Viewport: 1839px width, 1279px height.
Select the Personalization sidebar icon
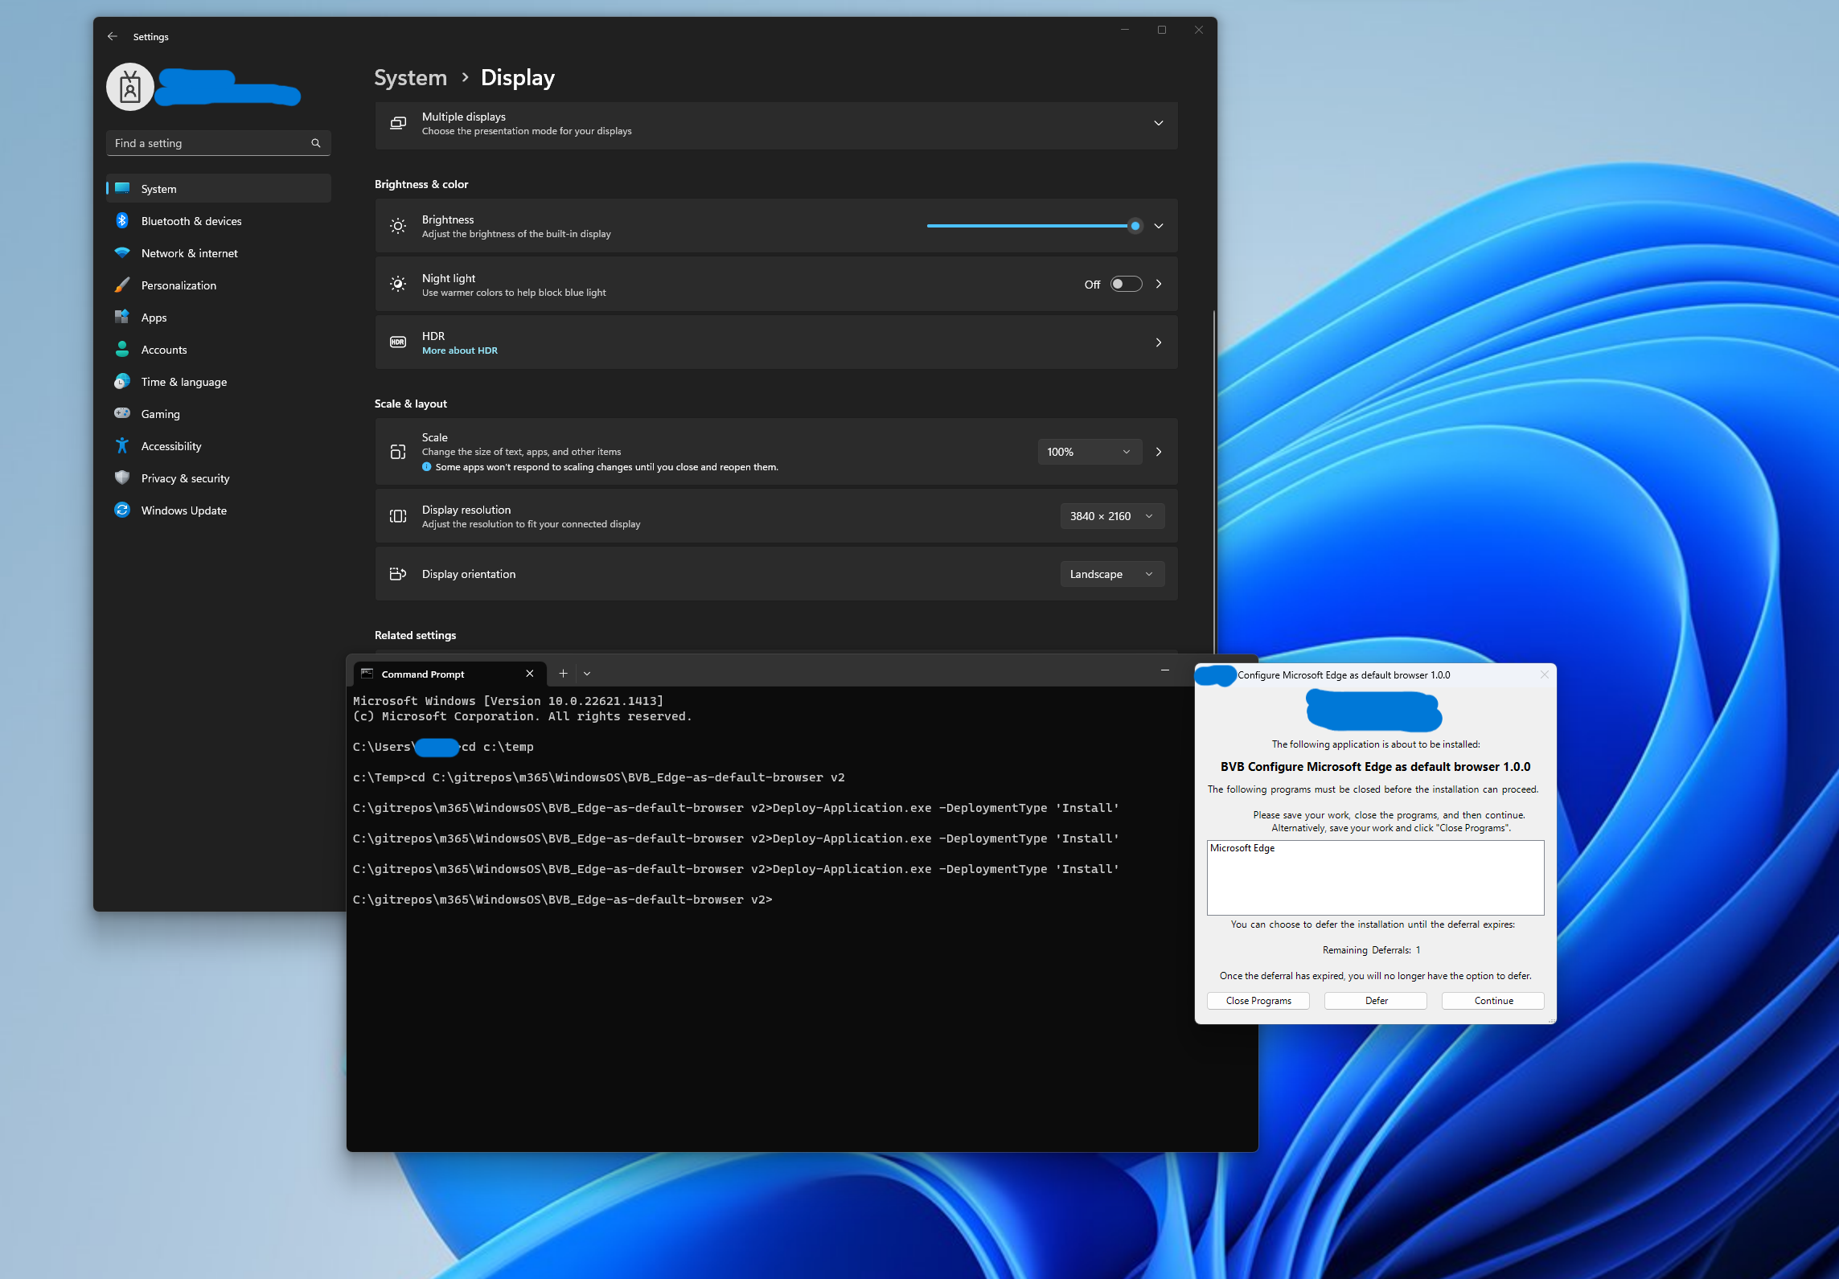pyautogui.click(x=121, y=285)
